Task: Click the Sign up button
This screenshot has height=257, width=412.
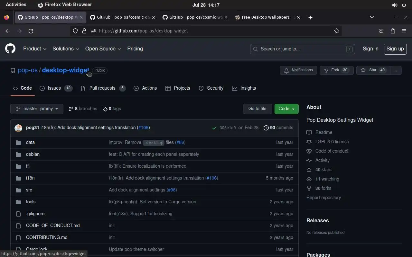Action: tap(395, 49)
